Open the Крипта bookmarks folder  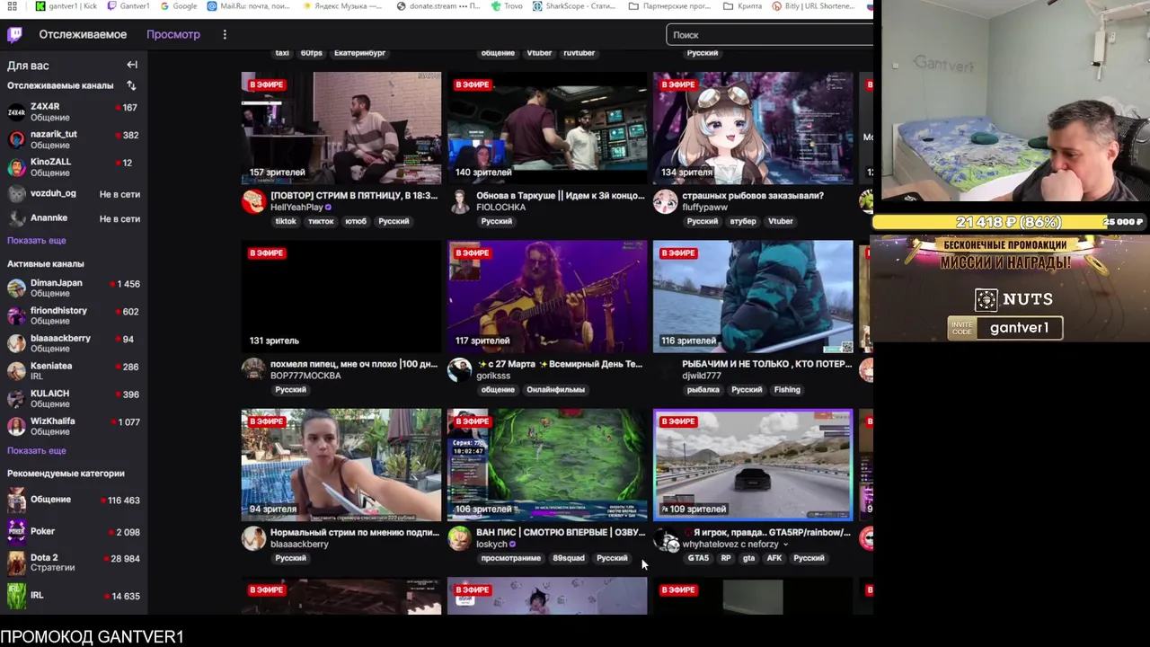(742, 6)
